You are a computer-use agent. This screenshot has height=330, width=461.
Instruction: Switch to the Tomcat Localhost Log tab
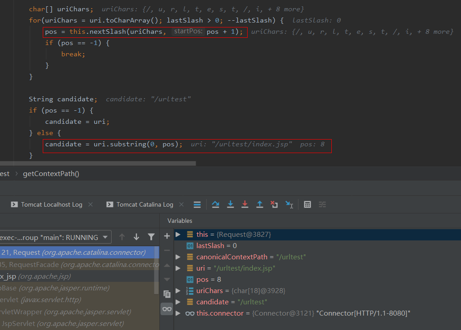point(51,204)
